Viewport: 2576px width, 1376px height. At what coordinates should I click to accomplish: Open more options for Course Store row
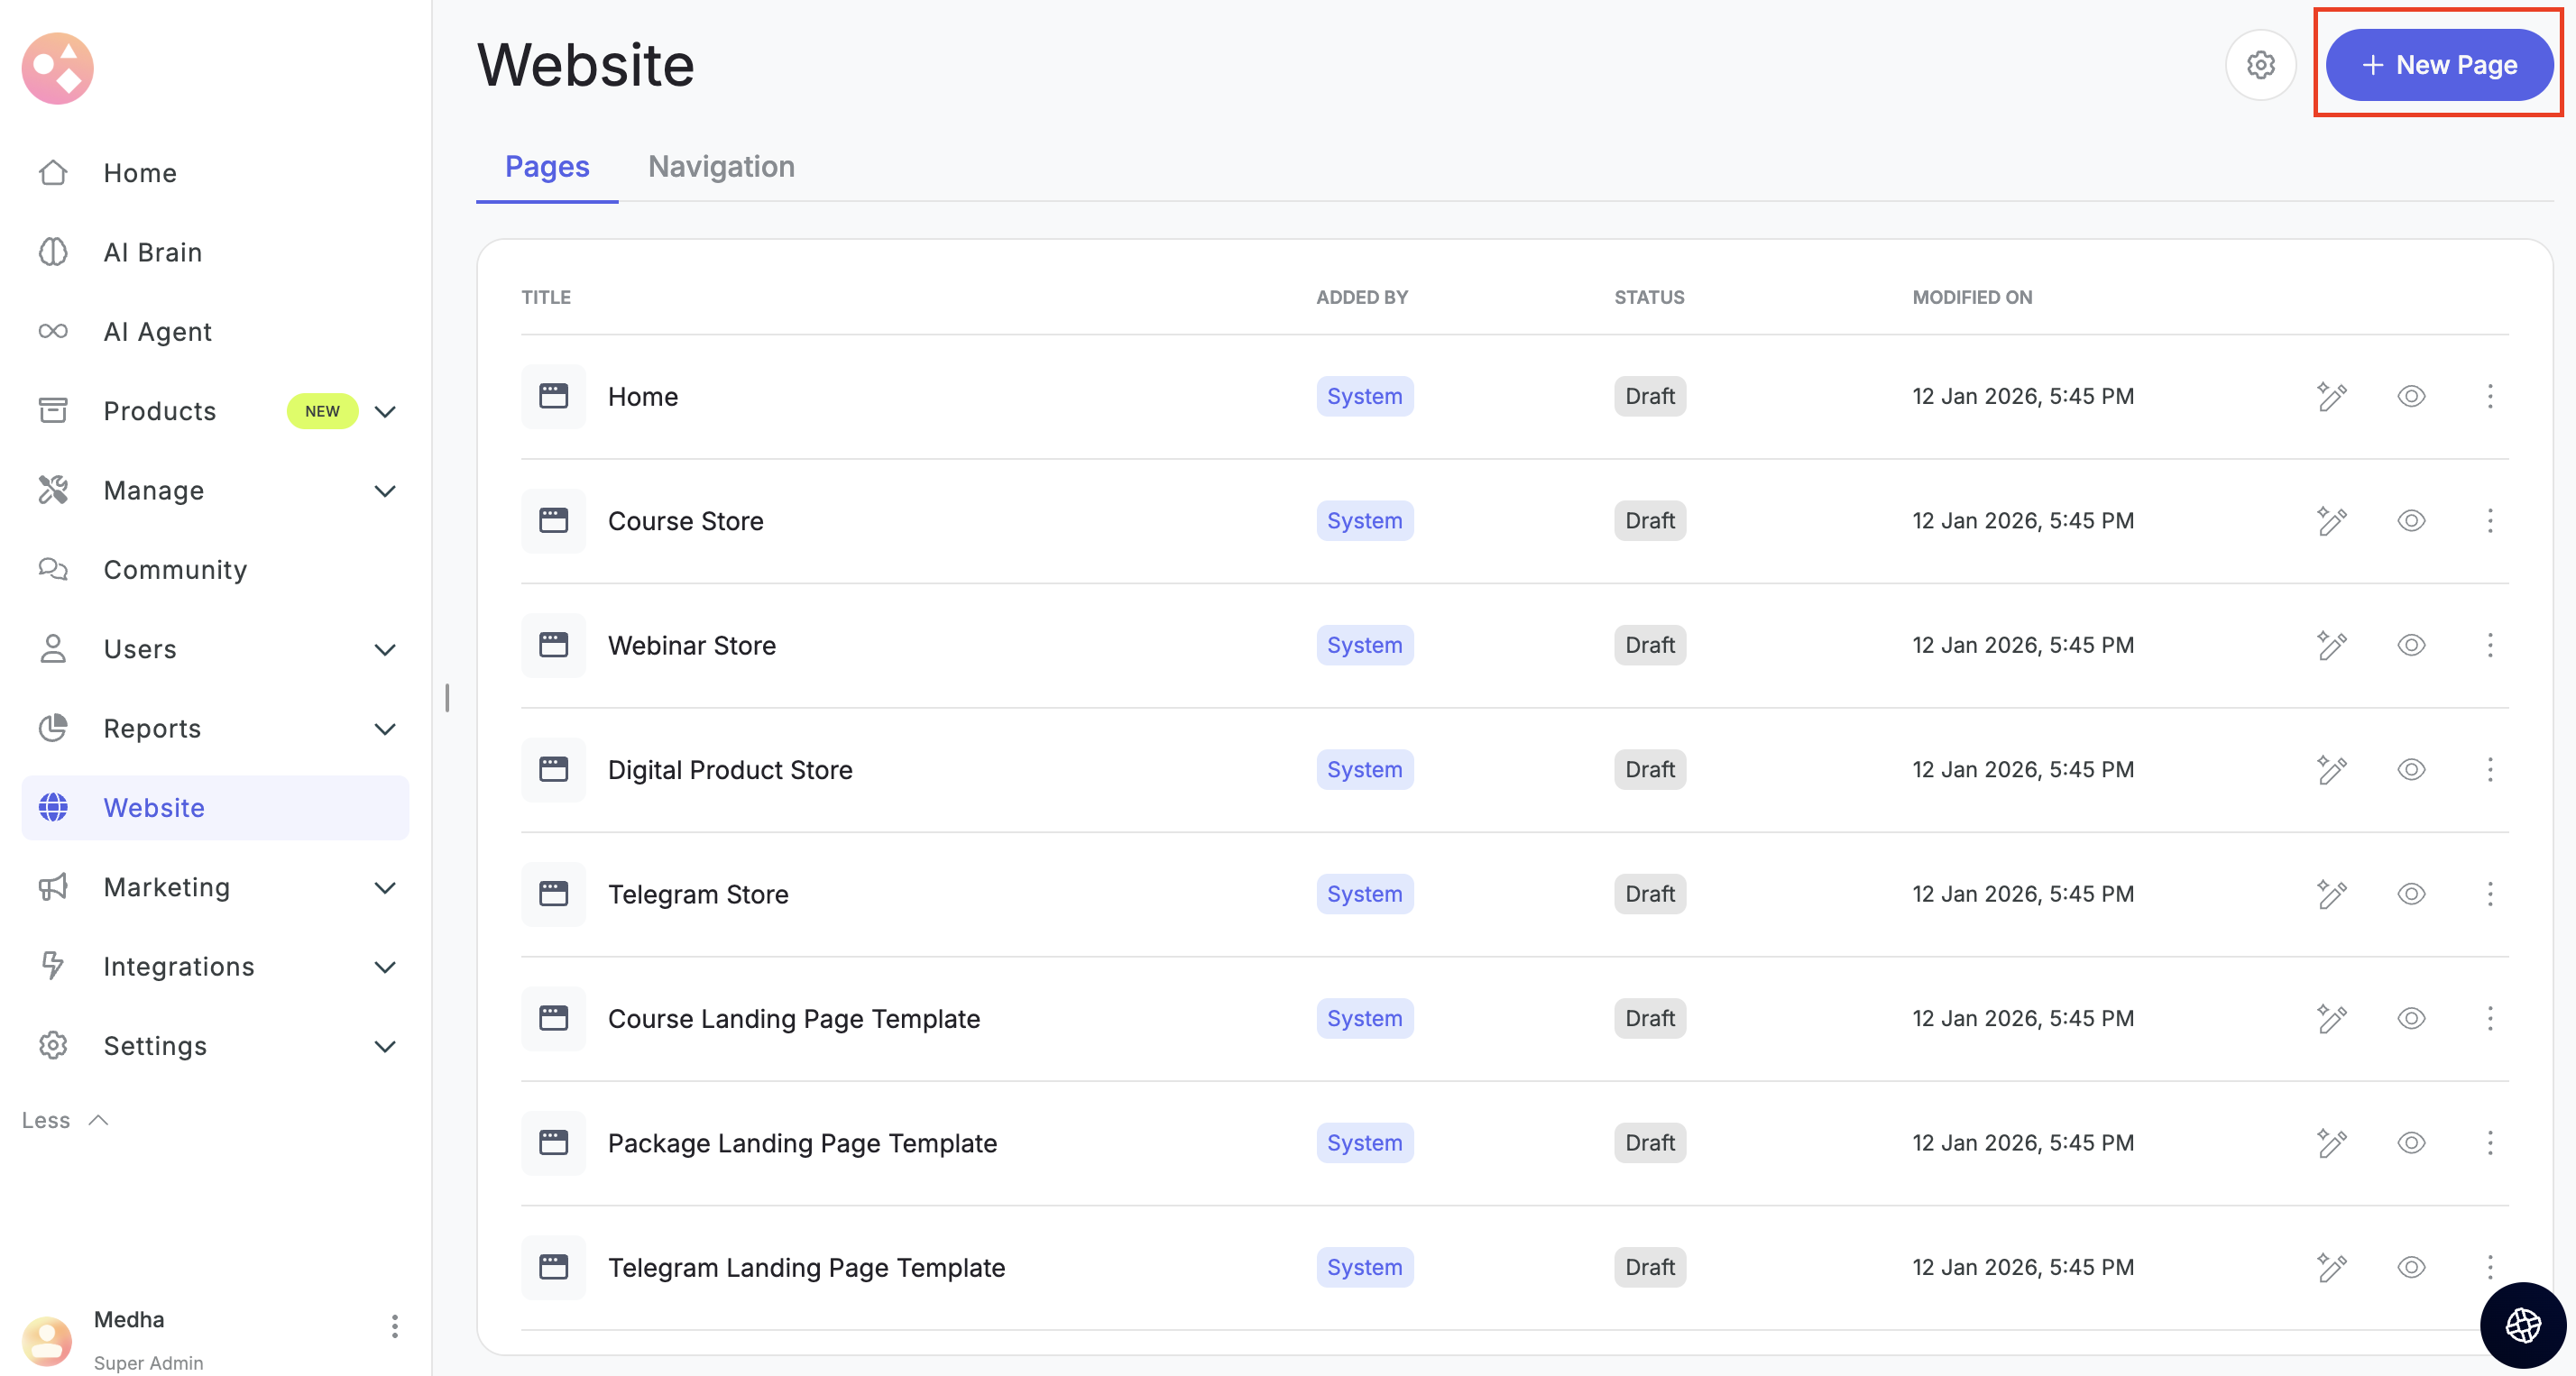(2489, 521)
